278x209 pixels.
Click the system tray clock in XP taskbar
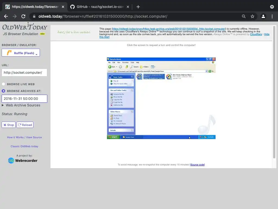click(211, 137)
